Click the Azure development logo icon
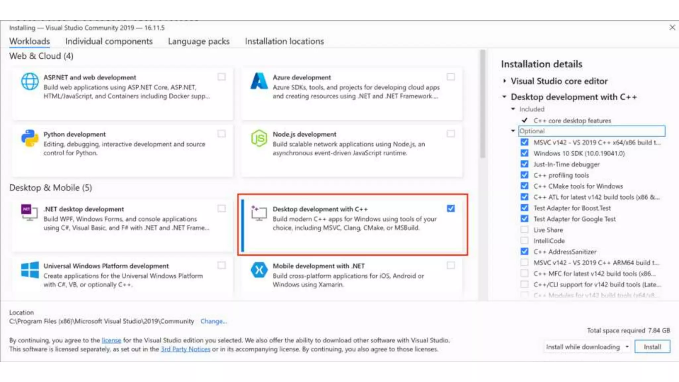 [x=259, y=82]
